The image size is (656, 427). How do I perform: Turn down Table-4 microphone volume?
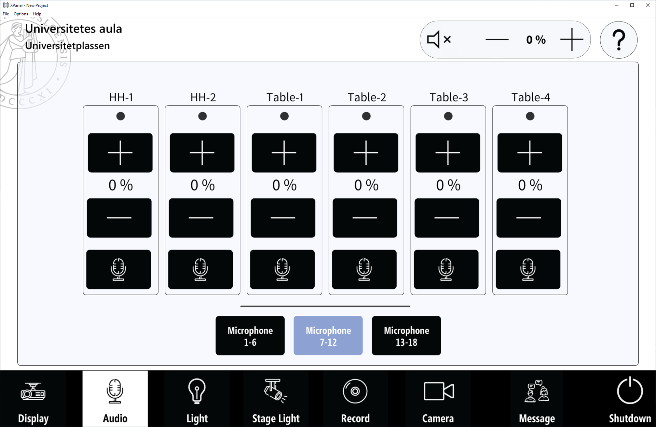[529, 218]
